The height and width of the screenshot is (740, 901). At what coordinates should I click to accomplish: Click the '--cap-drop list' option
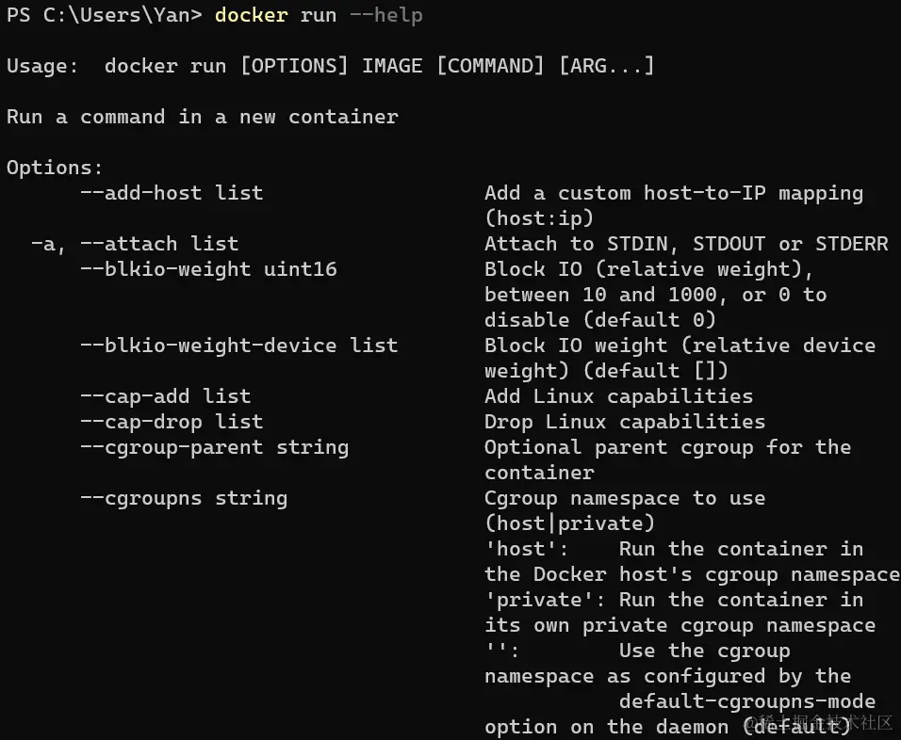[172, 422]
